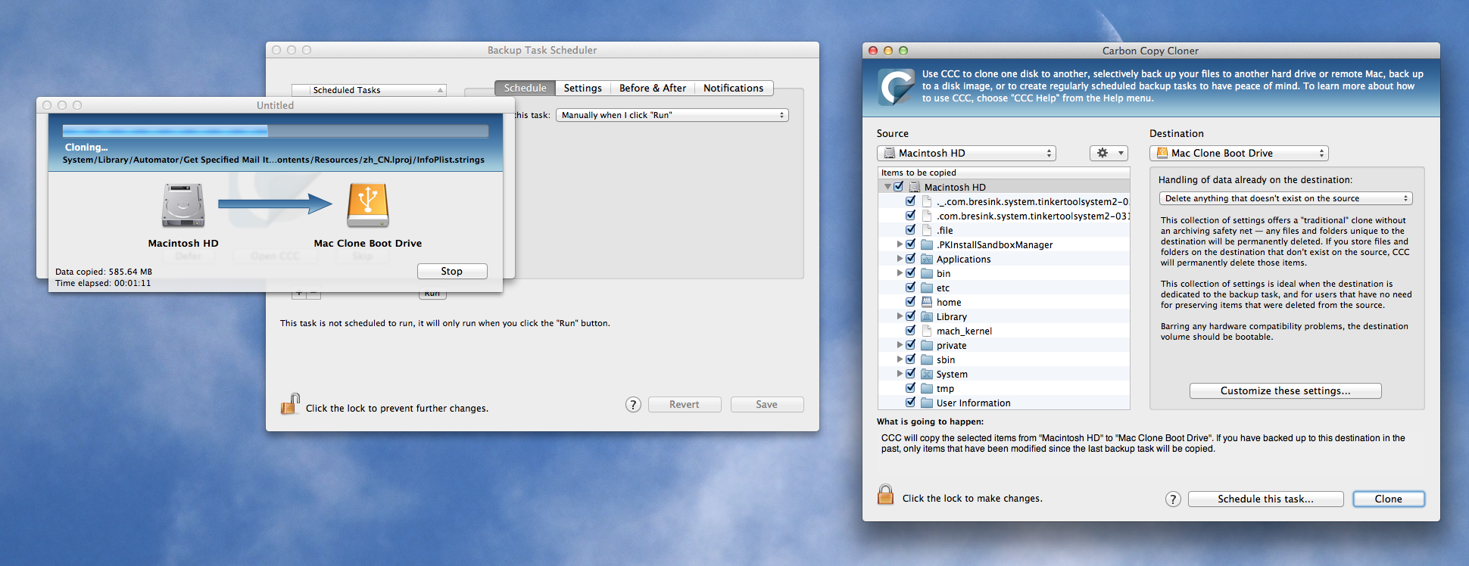The image size is (1469, 566).
Task: Click the bin folder icon
Action: pos(927,273)
